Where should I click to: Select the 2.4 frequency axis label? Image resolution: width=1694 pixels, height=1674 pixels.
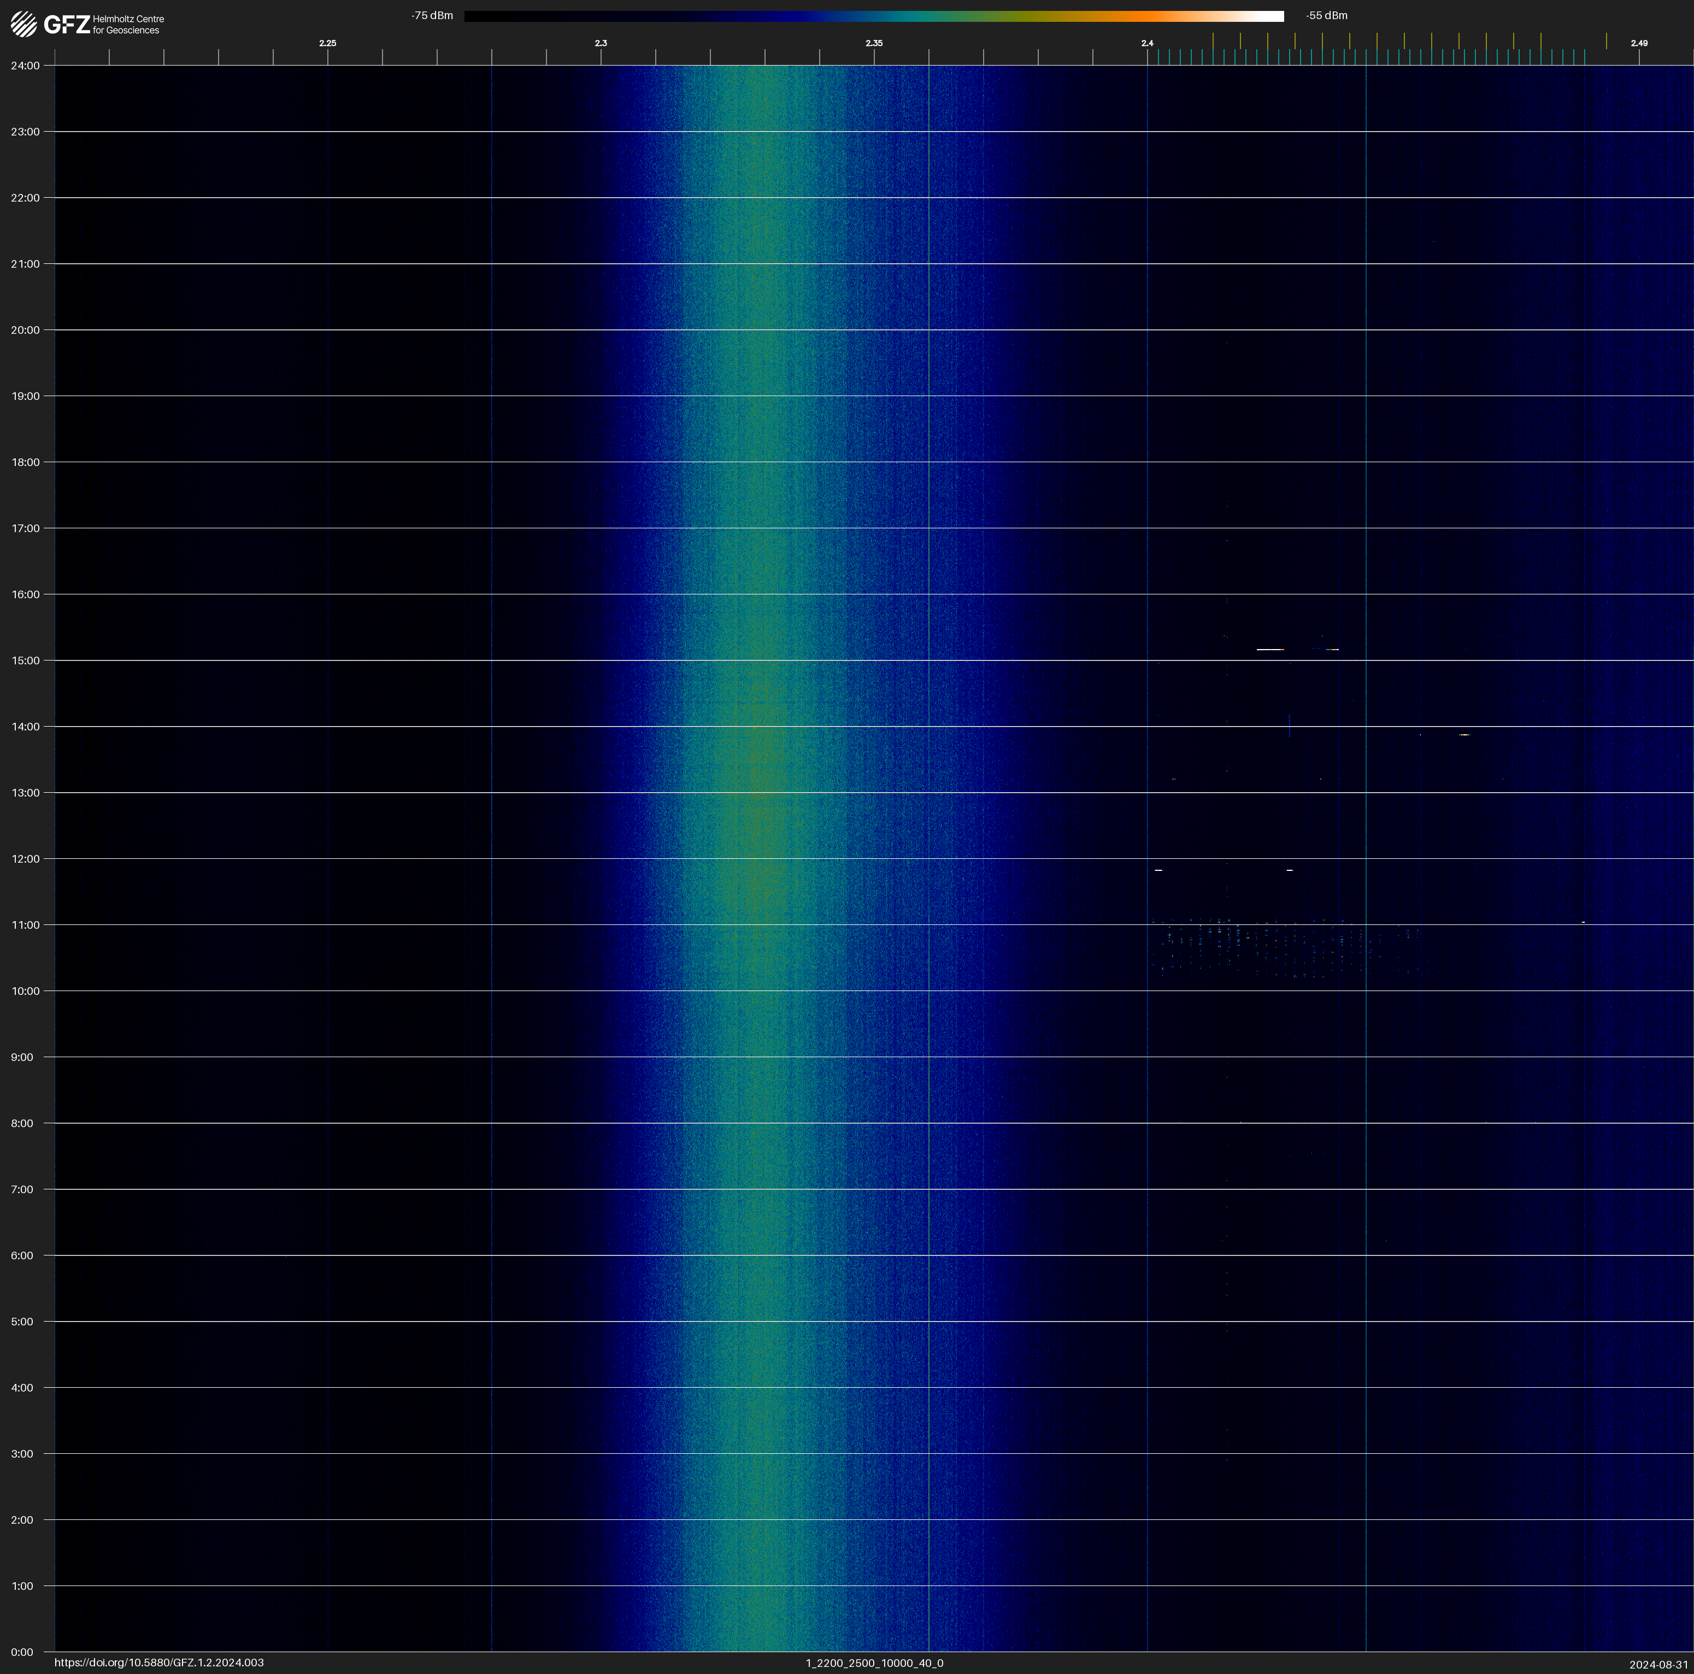click(x=1147, y=43)
